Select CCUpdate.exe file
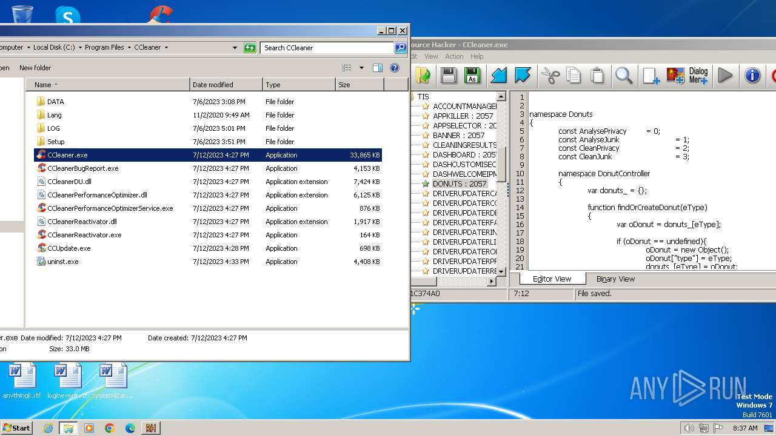Screen dimensions: 776x436 coord(69,248)
